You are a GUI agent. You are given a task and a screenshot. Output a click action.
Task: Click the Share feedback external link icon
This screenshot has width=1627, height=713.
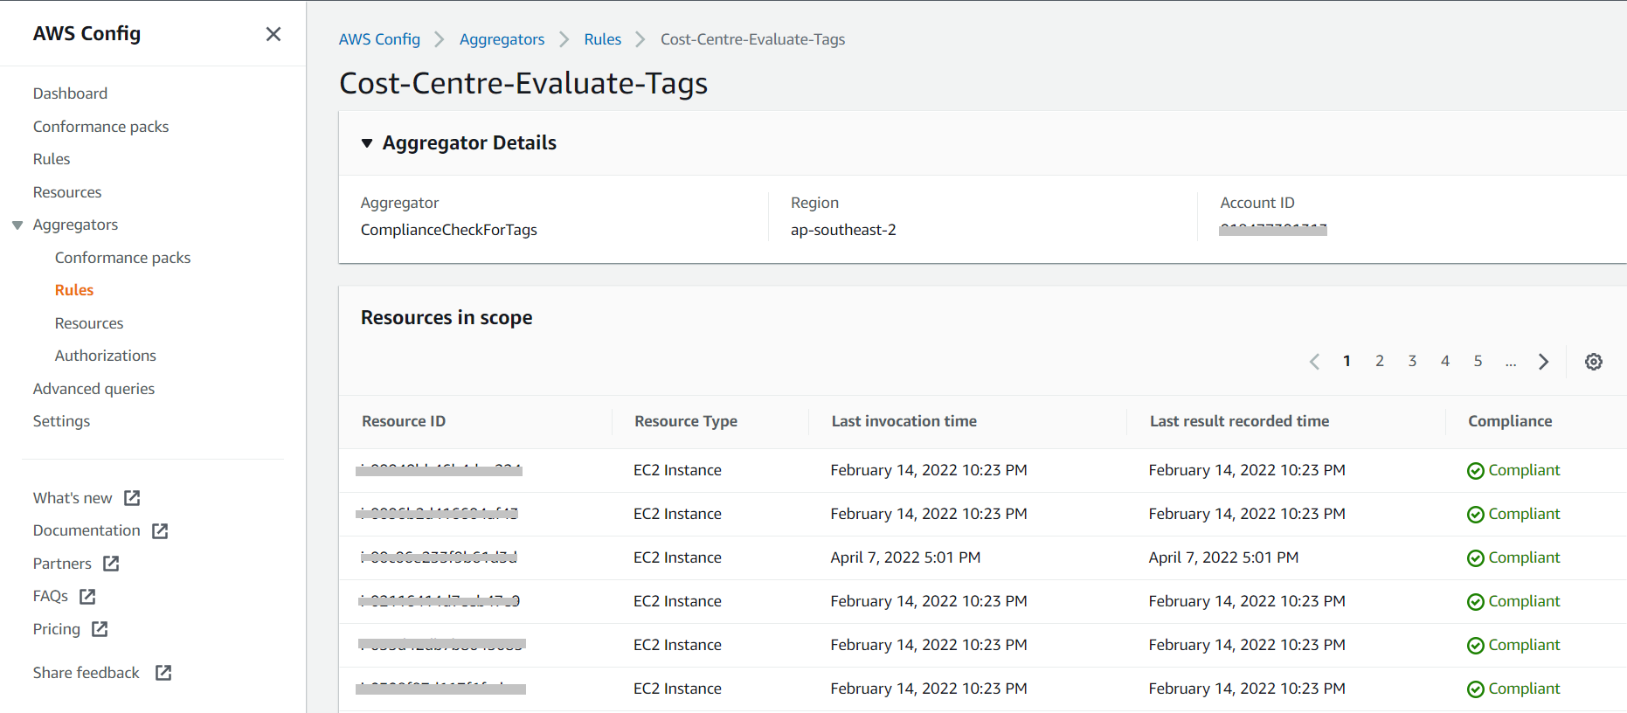pyautogui.click(x=163, y=673)
